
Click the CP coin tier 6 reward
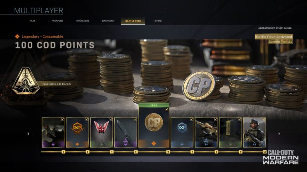pyautogui.click(x=153, y=125)
